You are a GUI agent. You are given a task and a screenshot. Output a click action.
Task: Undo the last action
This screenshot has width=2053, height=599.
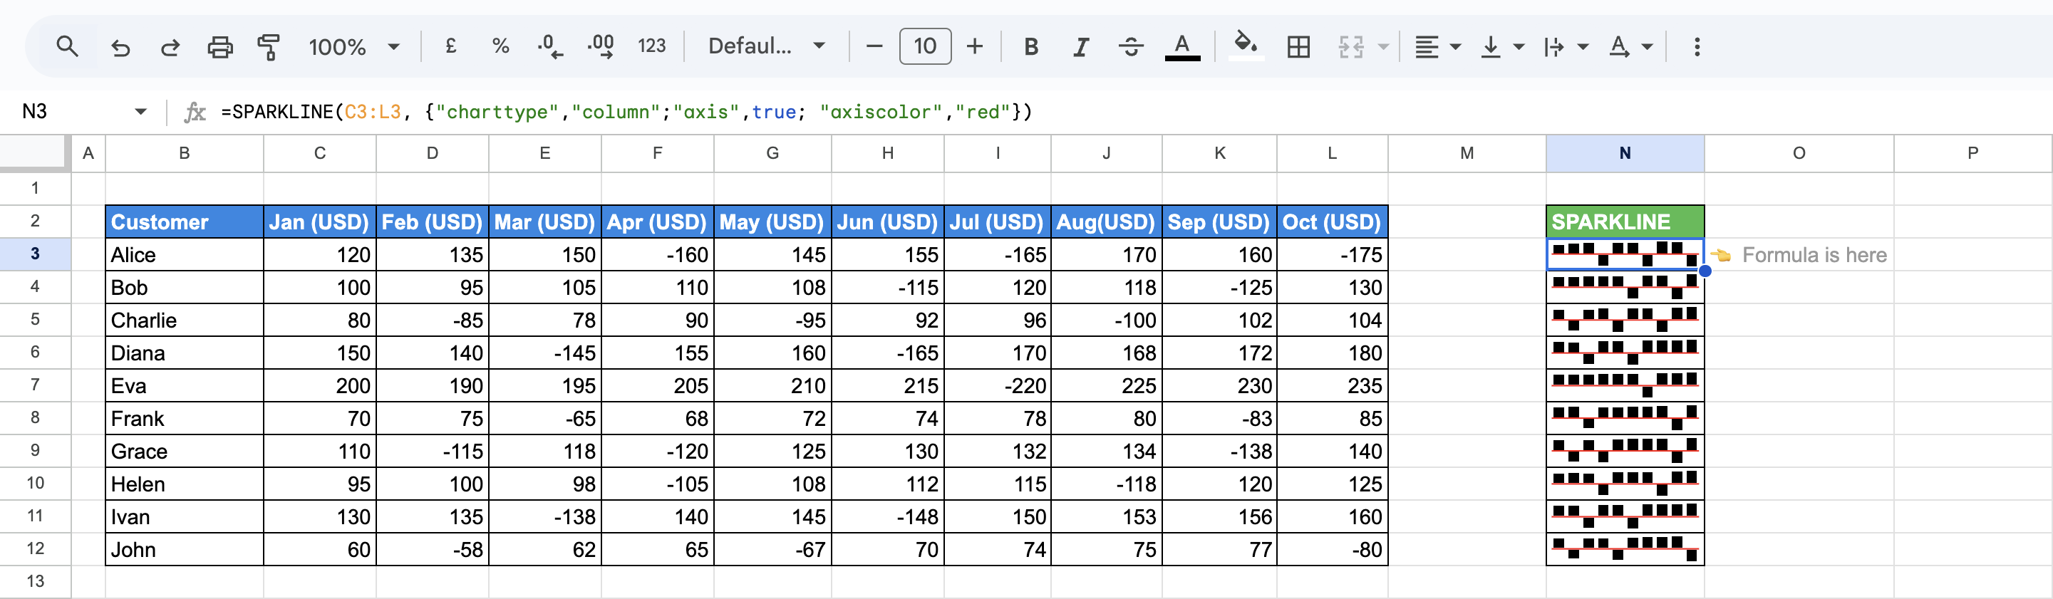[120, 47]
